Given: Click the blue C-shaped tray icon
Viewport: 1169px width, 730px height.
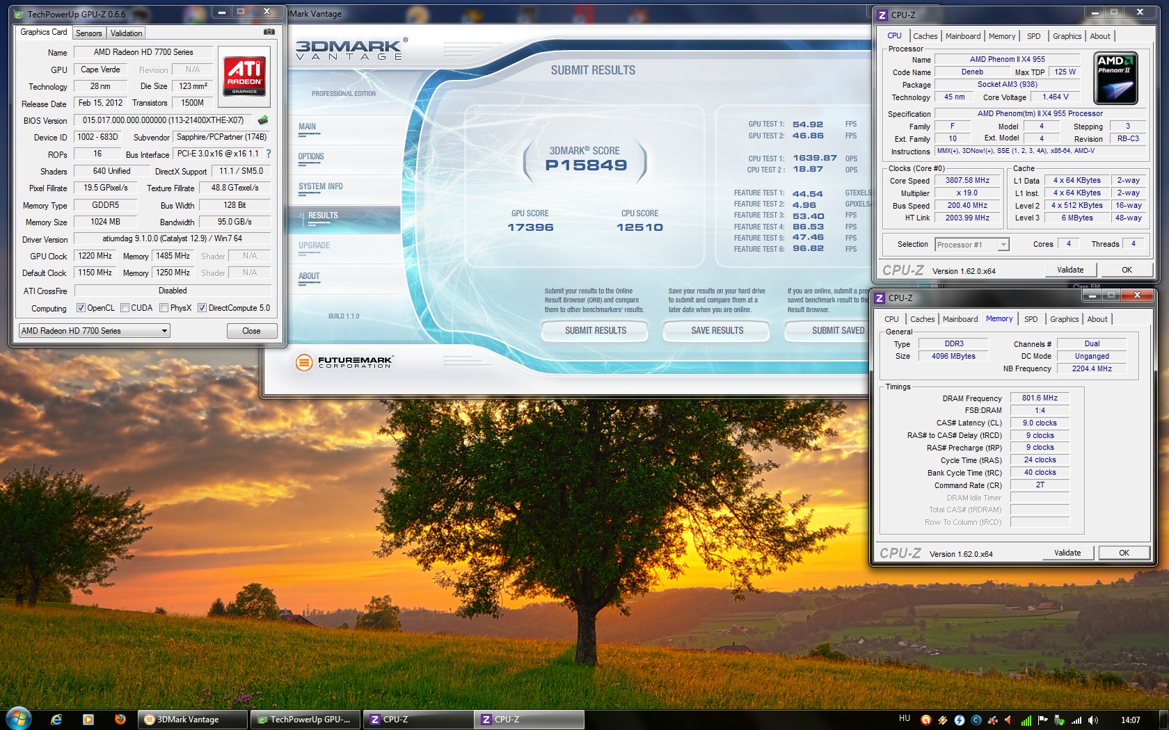Looking at the screenshot, I should pos(976,720).
